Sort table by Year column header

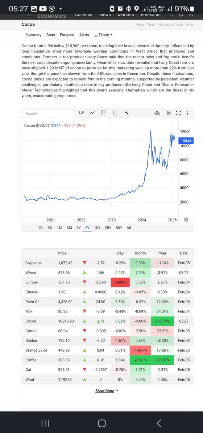pyautogui.click(x=162, y=253)
